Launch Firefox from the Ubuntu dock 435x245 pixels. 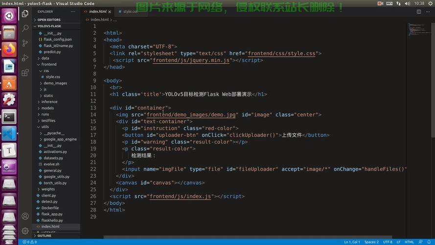point(9,49)
